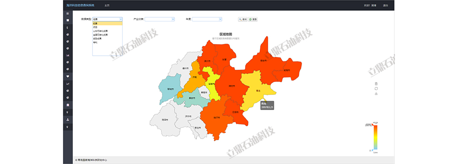This screenshot has height=164, width=457.
Task: Save the map image via download icon
Action: 376,94
